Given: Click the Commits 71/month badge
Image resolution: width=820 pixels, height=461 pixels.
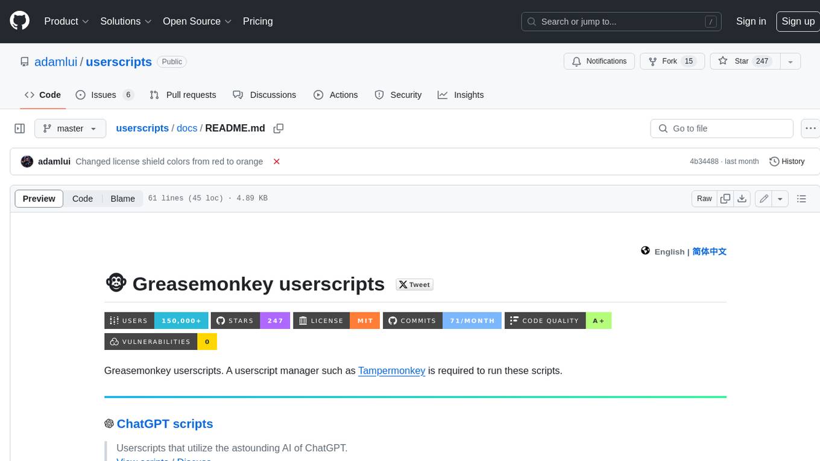Looking at the screenshot, I should [442, 320].
